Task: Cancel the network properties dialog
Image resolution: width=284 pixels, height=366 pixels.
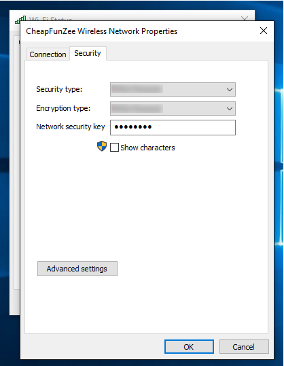Action: click(x=244, y=347)
